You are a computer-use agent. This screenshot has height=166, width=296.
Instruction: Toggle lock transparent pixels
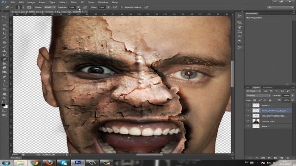click(x=255, y=101)
